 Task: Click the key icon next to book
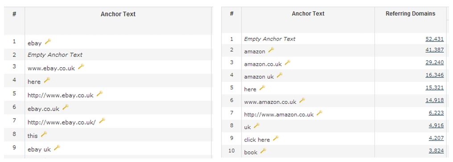point(263,151)
